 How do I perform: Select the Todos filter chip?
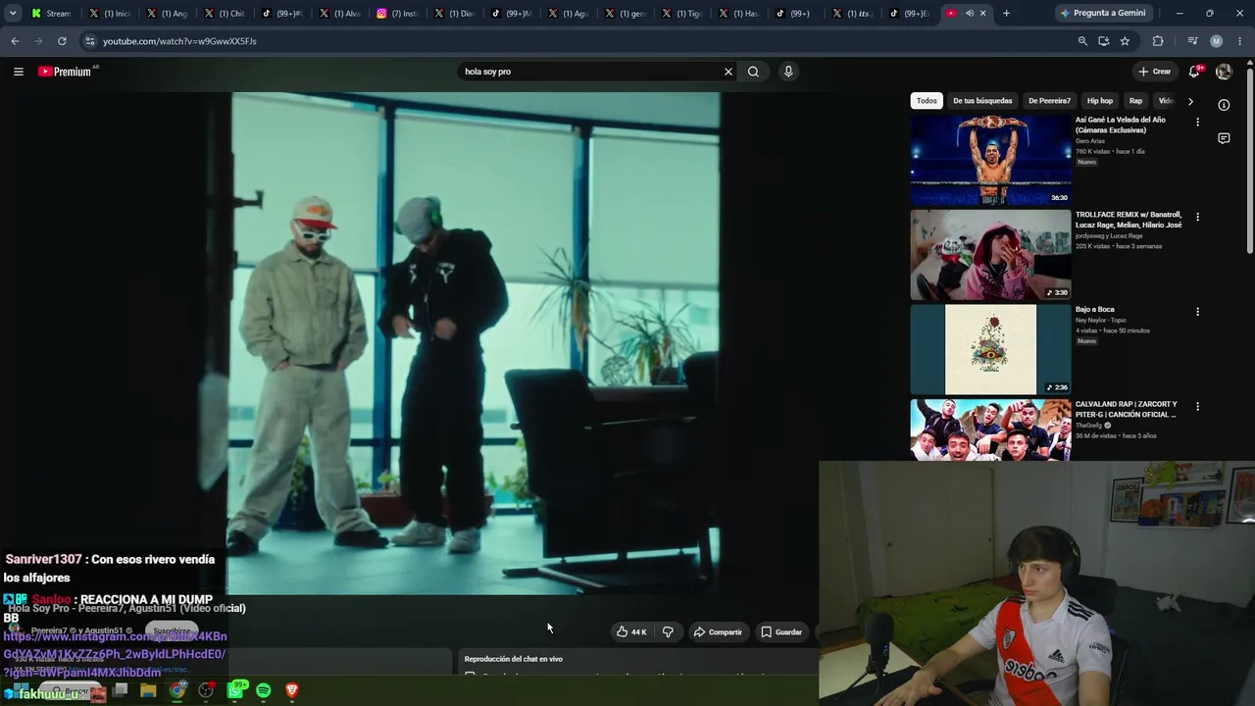[x=927, y=101]
